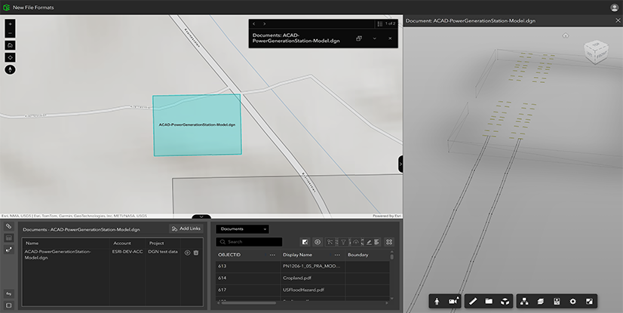Viewport: 623px width, 313px height.
Task: Select the links paperclip sidebar icon
Action: [x=9, y=226]
